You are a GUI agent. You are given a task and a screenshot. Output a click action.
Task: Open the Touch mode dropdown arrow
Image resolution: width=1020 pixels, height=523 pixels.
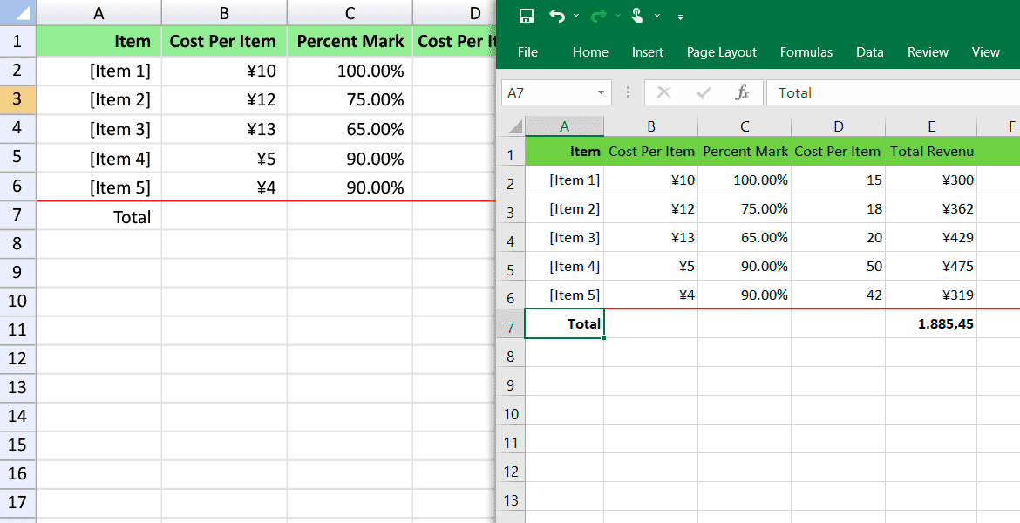tap(657, 16)
